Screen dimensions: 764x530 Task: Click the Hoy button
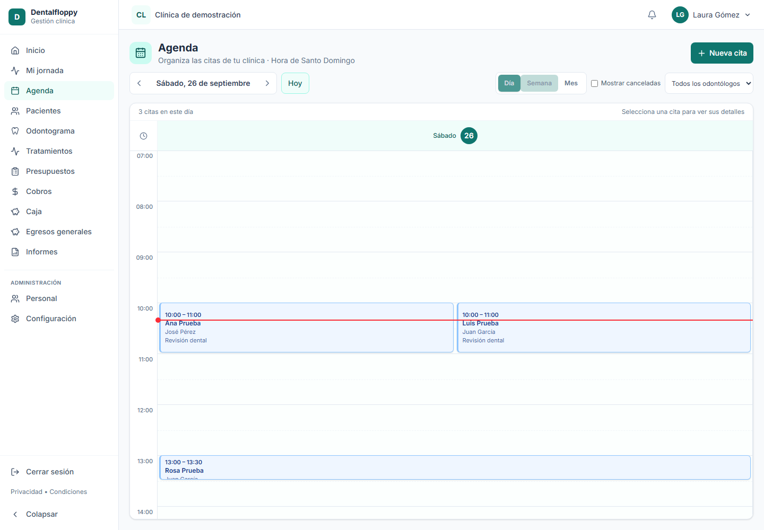click(x=295, y=83)
